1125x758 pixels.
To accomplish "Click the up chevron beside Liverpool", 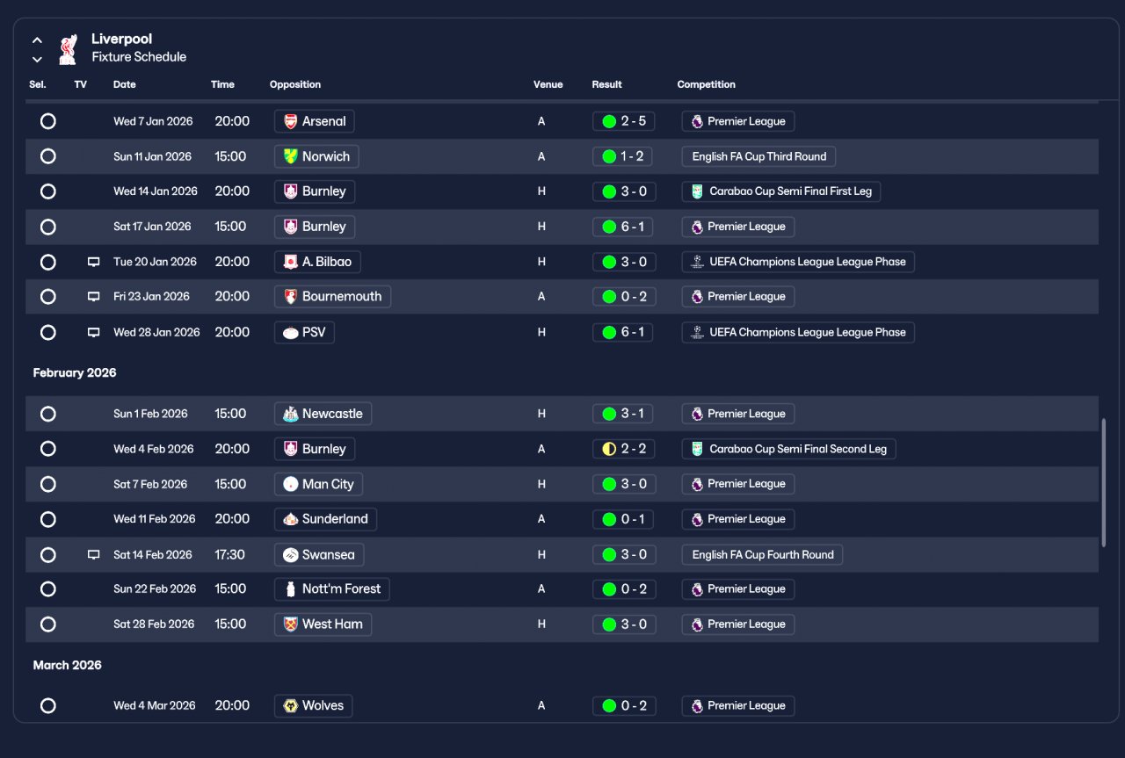I will [37, 40].
